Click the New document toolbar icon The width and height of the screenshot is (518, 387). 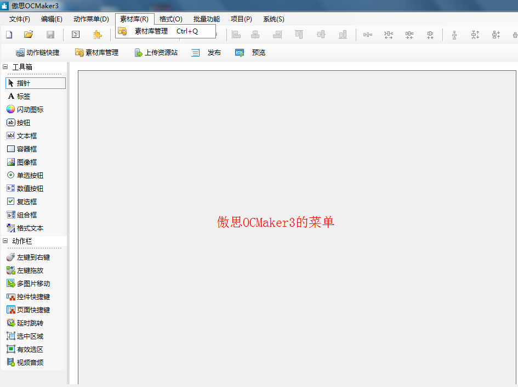[x=9, y=35]
